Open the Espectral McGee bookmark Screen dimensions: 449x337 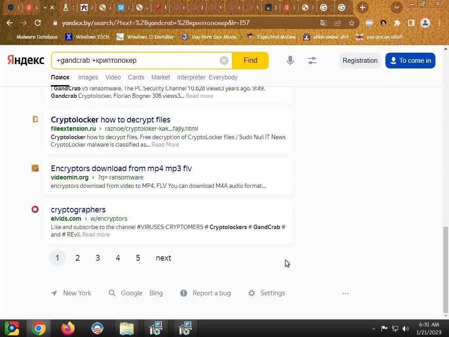(x=271, y=37)
